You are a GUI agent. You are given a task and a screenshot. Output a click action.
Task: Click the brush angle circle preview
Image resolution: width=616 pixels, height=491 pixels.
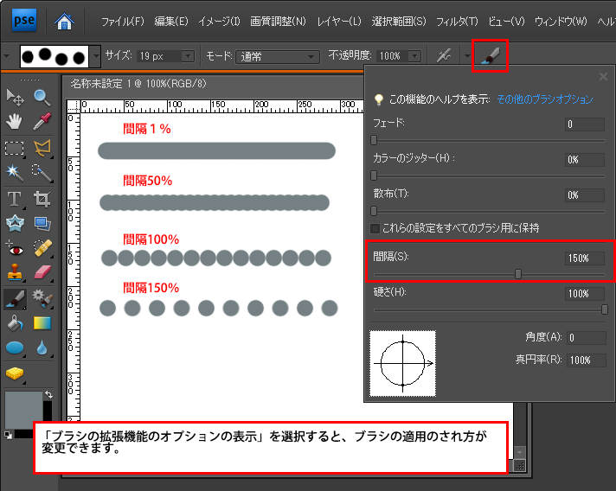[402, 363]
